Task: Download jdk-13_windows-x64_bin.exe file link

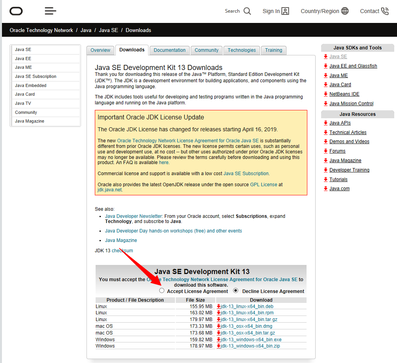Action: click(251, 339)
